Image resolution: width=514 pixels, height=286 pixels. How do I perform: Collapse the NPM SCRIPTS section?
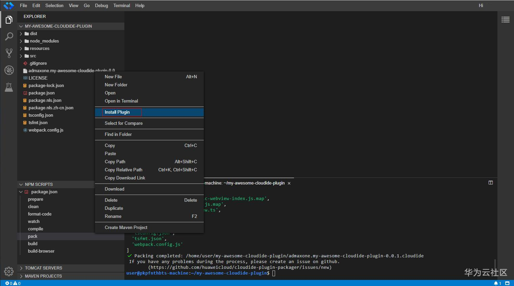coord(39,184)
